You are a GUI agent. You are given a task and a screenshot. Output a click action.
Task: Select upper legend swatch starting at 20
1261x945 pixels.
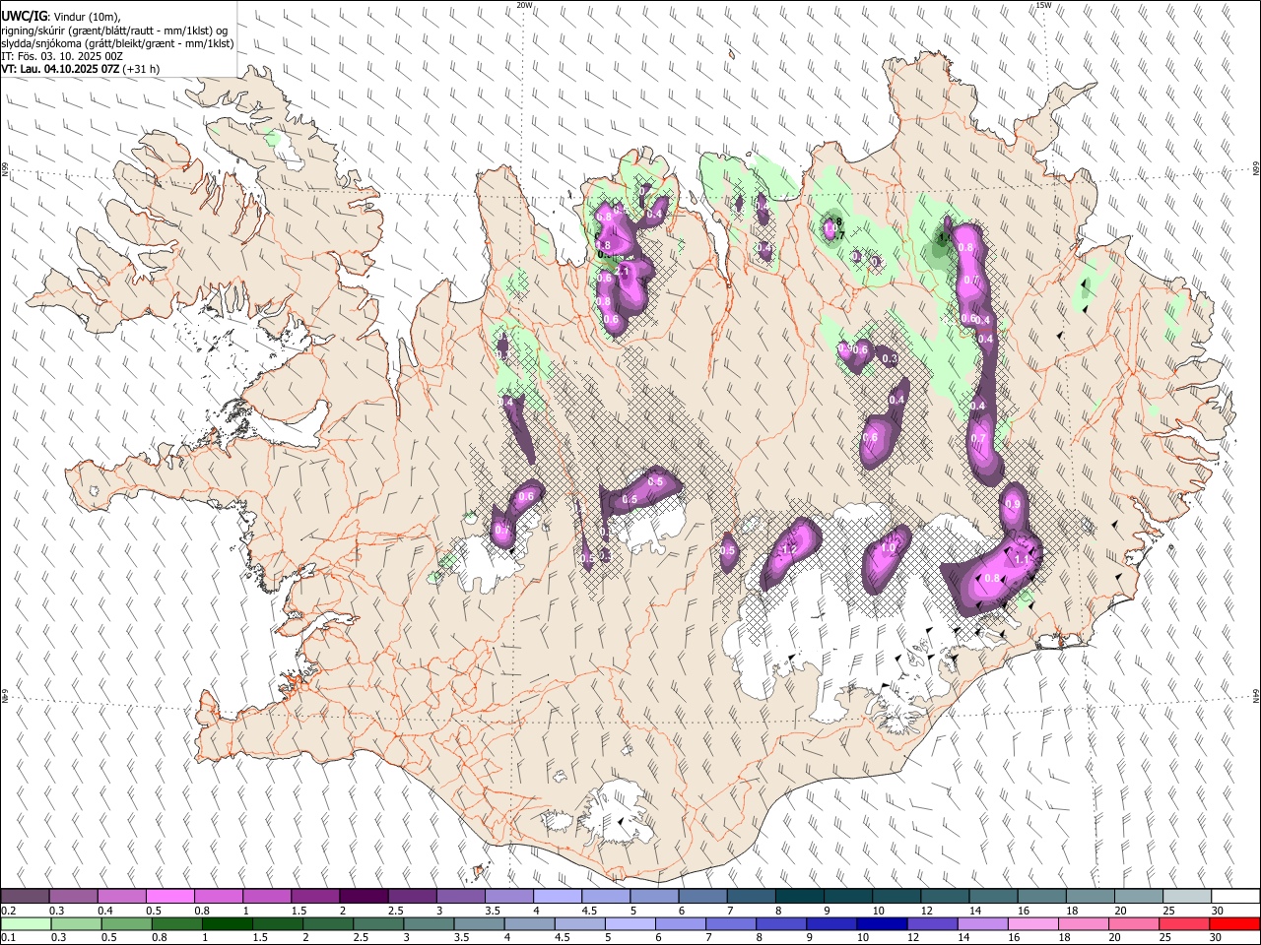pos(1139,896)
